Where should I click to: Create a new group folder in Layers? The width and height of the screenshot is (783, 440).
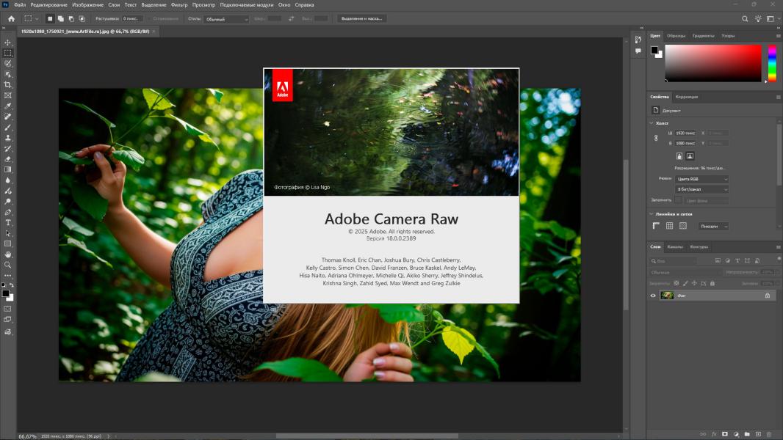pyautogui.click(x=747, y=434)
